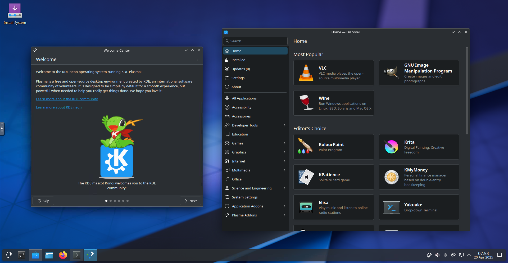Click the Next button in Welcome Center
Viewport: 508px width, 263px height.
190,201
